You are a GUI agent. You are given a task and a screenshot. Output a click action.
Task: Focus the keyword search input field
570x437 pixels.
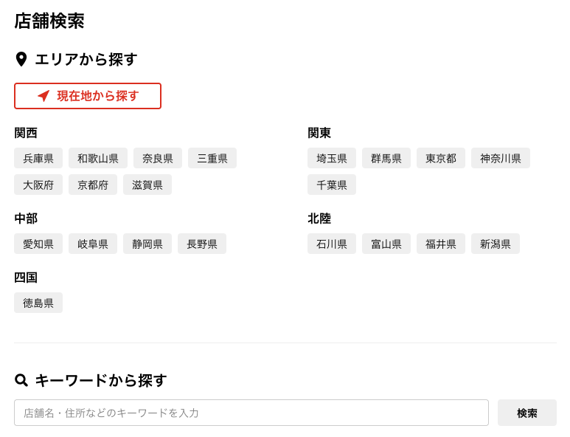(251, 413)
